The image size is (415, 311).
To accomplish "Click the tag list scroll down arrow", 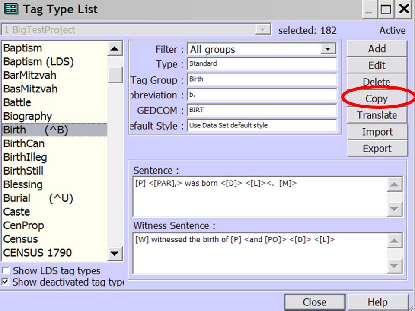I will [x=115, y=254].
